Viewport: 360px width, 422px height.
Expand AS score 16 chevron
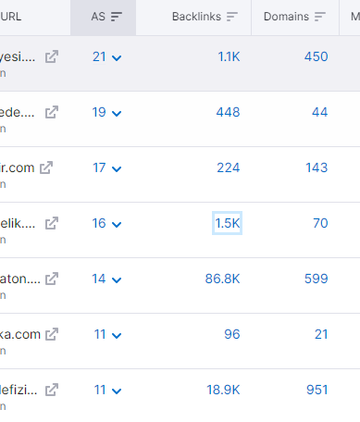click(x=117, y=224)
